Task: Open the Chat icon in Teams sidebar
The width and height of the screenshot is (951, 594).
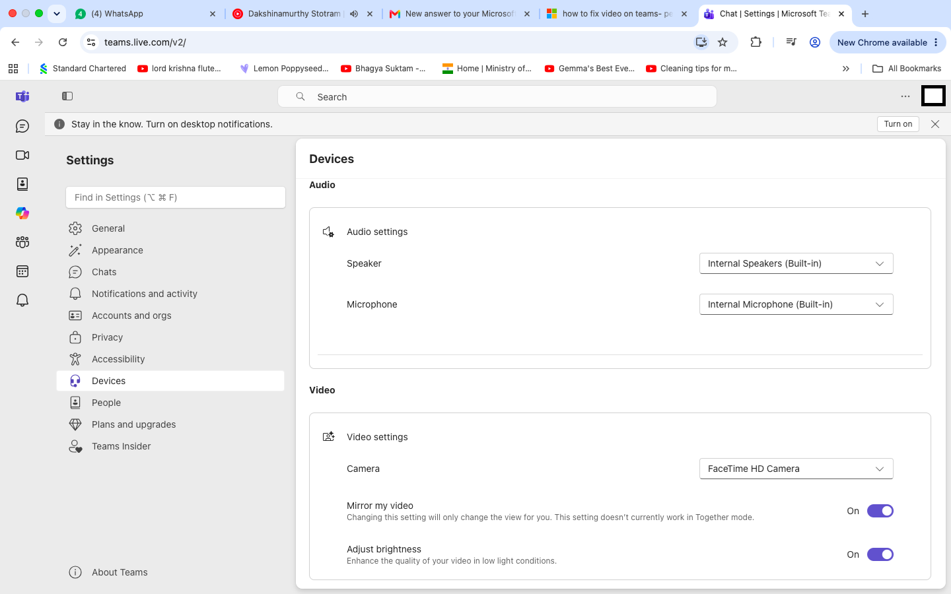Action: (x=22, y=126)
